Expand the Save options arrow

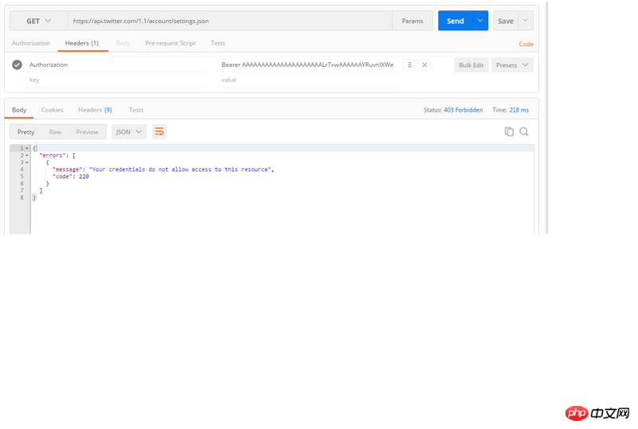[x=526, y=21]
